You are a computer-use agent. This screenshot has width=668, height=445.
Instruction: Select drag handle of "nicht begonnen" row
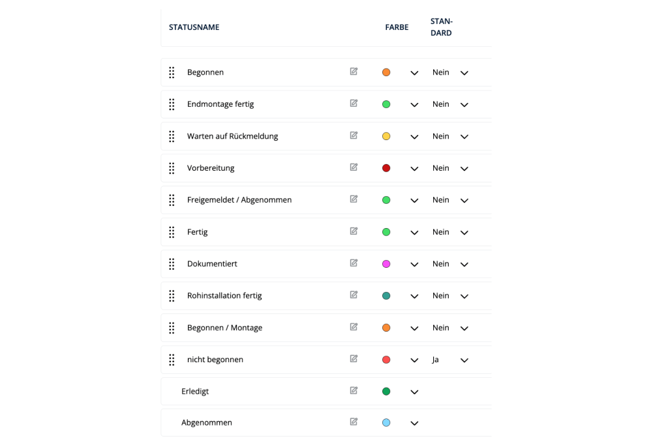point(172,359)
